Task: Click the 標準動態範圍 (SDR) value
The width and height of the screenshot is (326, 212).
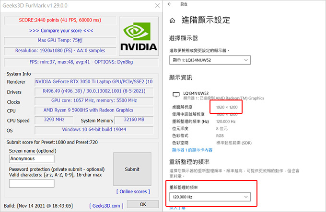Action: coord(234,143)
